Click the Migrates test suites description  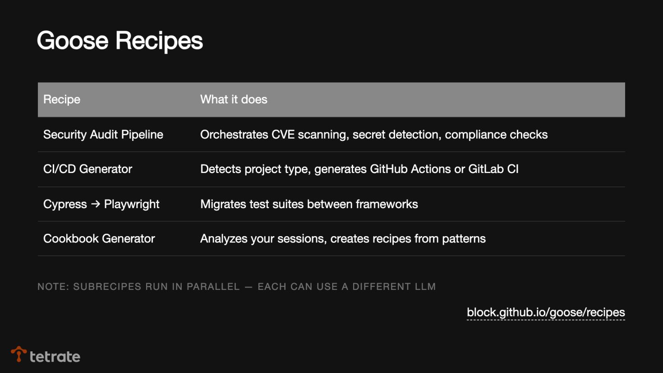pyautogui.click(x=309, y=204)
